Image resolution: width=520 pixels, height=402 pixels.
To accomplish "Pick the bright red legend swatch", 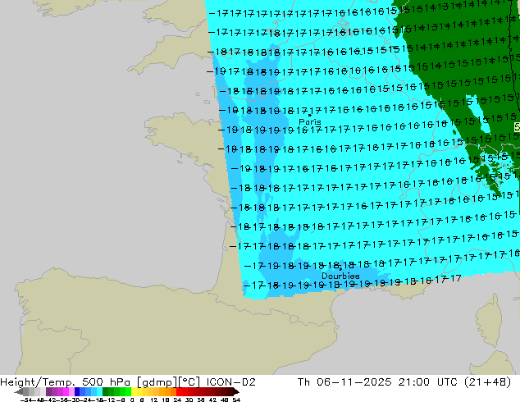I will click(x=179, y=392).
